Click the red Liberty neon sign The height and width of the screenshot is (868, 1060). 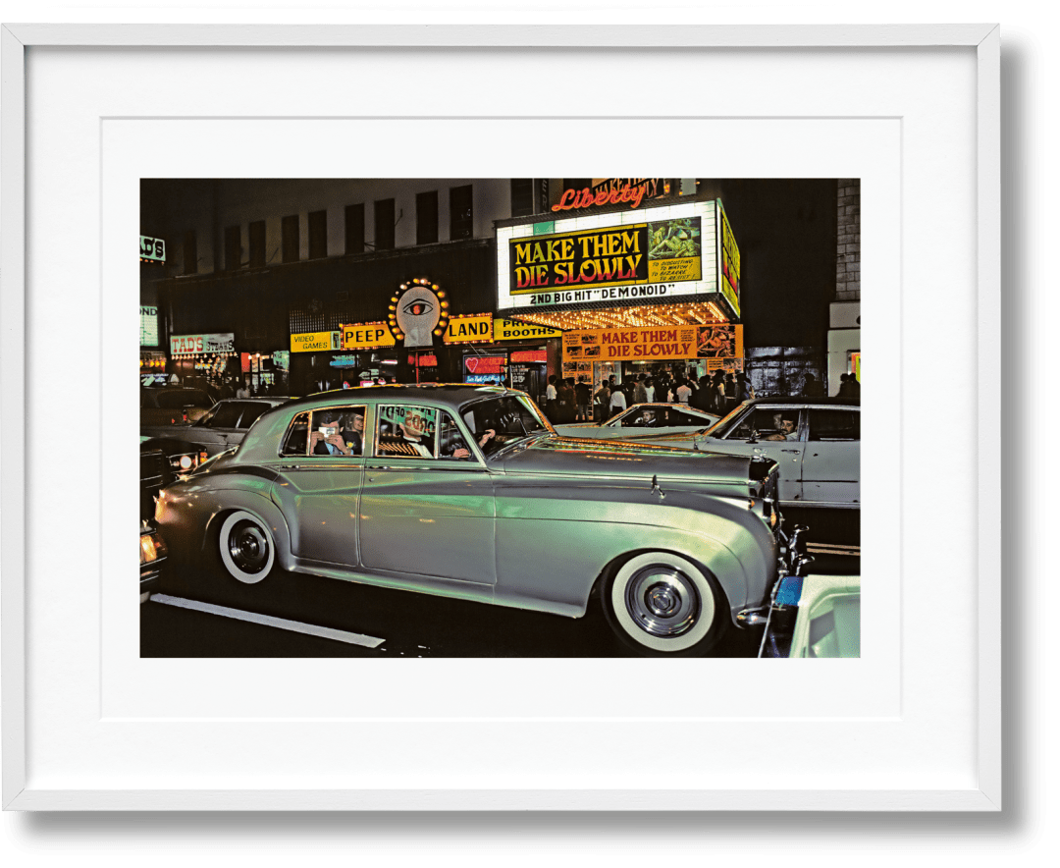pos(599,197)
